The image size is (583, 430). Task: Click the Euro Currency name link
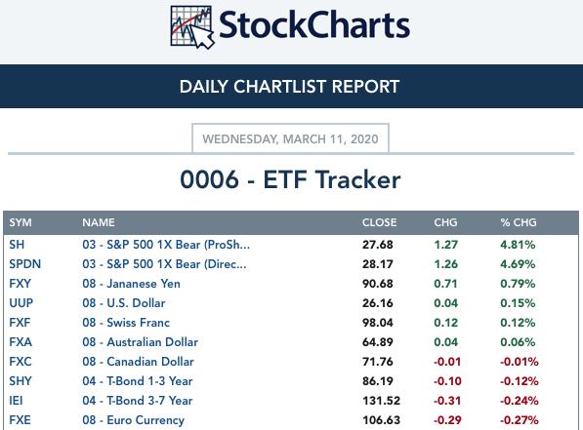coord(134,420)
